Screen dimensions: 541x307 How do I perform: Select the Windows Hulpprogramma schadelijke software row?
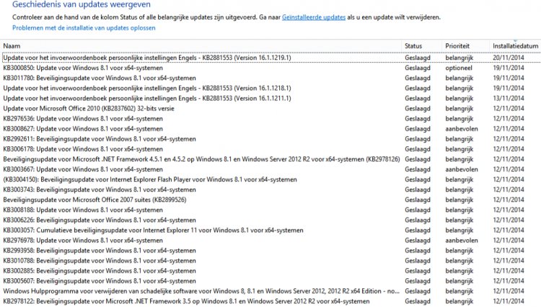270,291
